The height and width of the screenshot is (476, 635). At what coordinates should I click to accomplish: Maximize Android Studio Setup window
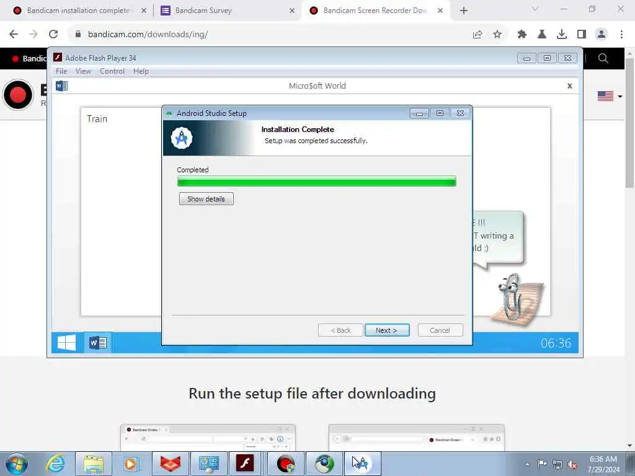[440, 113]
